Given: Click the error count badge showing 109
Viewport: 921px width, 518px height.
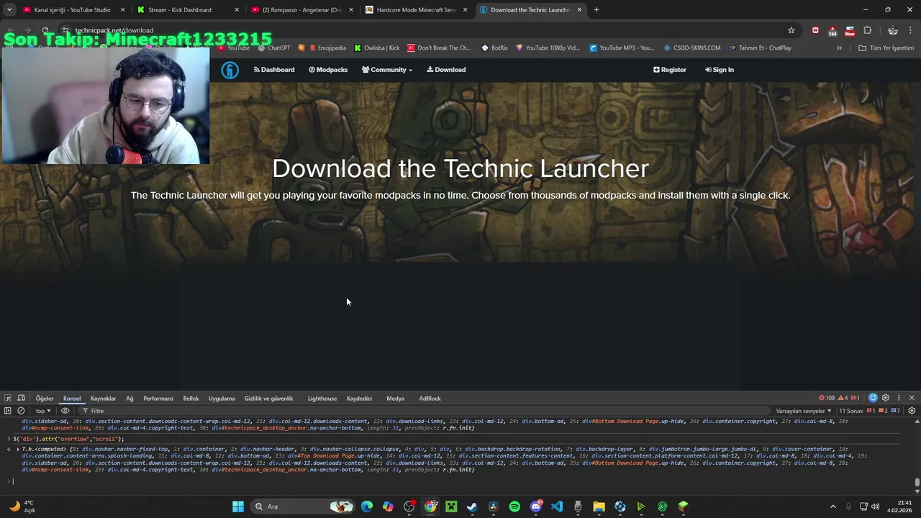Looking at the screenshot, I should coord(827,398).
